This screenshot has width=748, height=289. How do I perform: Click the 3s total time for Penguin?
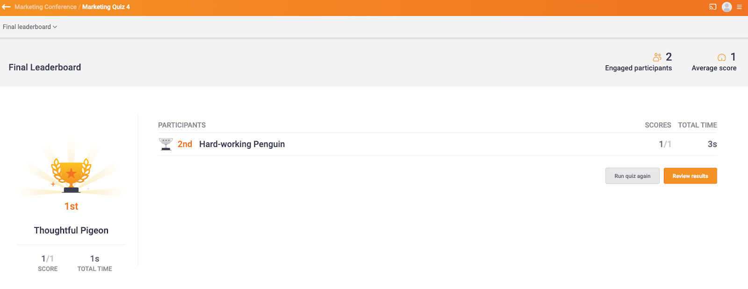(712, 144)
